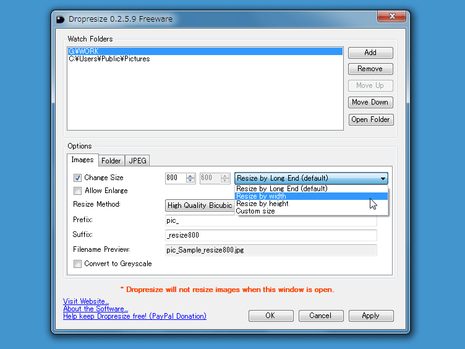The width and height of the screenshot is (465, 349).
Task: Click the Move Up button
Action: tap(370, 85)
